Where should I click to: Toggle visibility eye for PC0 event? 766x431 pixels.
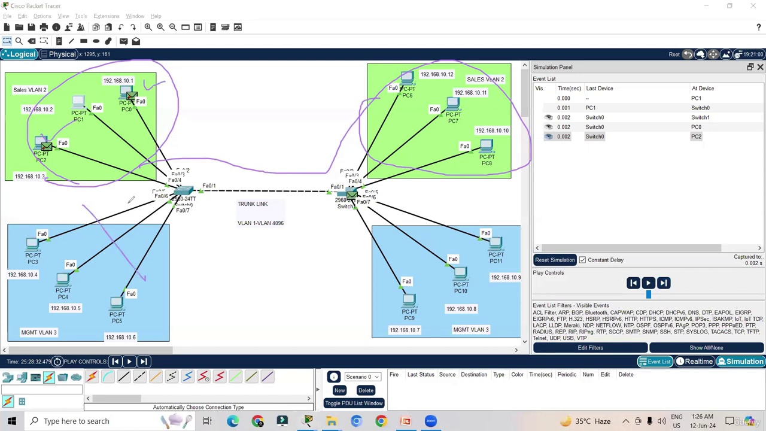click(548, 127)
